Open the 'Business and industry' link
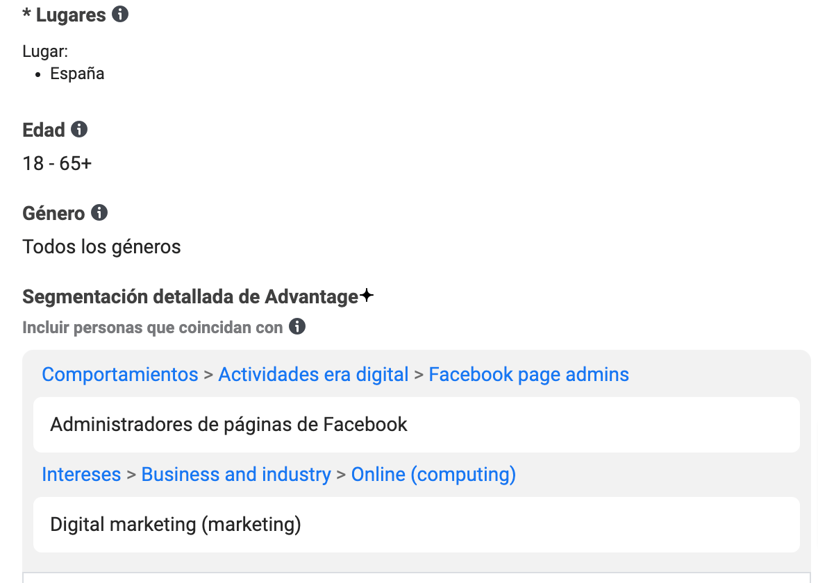818x583 pixels. click(236, 475)
